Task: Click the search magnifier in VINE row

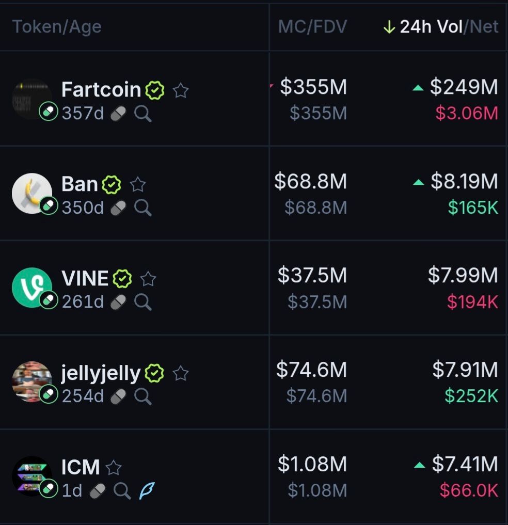Action: pyautogui.click(x=143, y=301)
